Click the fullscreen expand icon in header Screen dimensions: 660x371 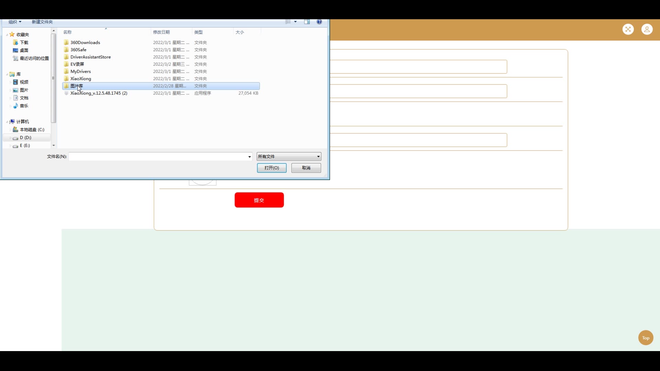(x=628, y=29)
